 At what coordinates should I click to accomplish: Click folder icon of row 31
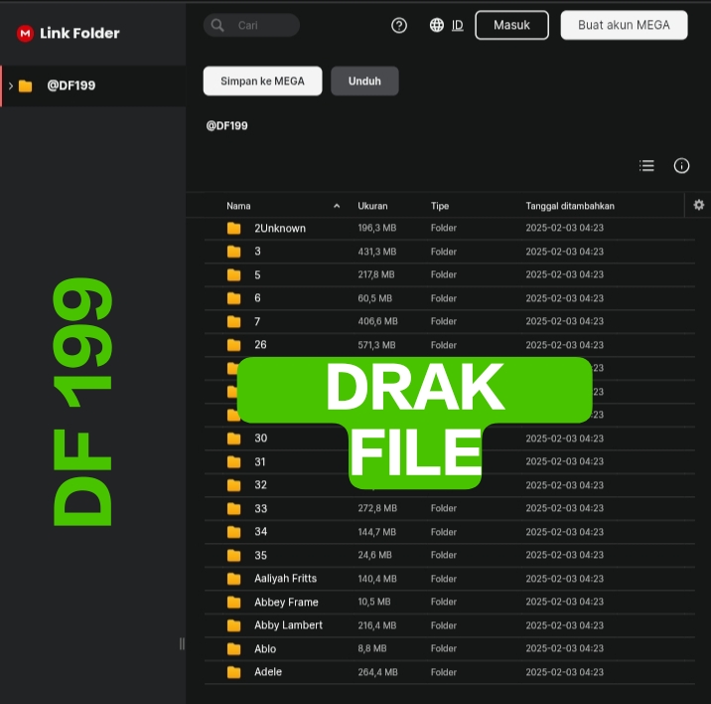pyautogui.click(x=234, y=462)
